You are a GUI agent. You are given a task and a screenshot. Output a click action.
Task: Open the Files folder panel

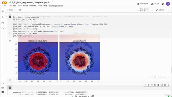pyautogui.click(x=2, y=29)
